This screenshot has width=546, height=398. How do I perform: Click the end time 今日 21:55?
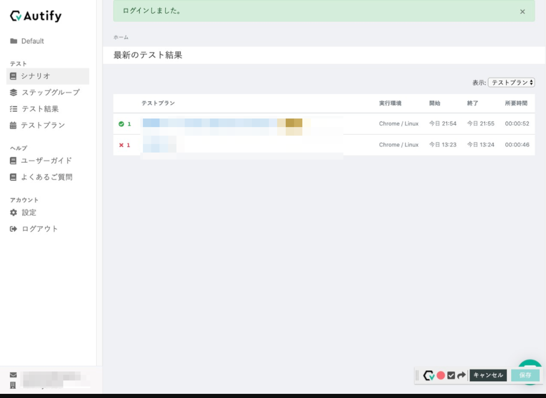pos(481,124)
